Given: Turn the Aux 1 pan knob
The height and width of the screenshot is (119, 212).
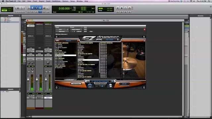Looking at the screenshot, I should (48, 63).
